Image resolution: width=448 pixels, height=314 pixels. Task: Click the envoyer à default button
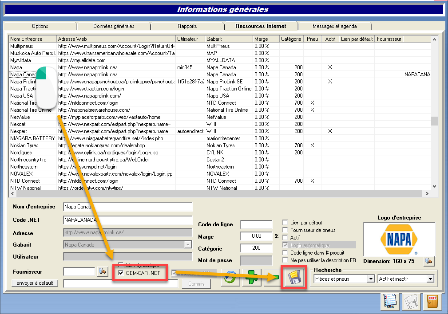pyautogui.click(x=35, y=283)
